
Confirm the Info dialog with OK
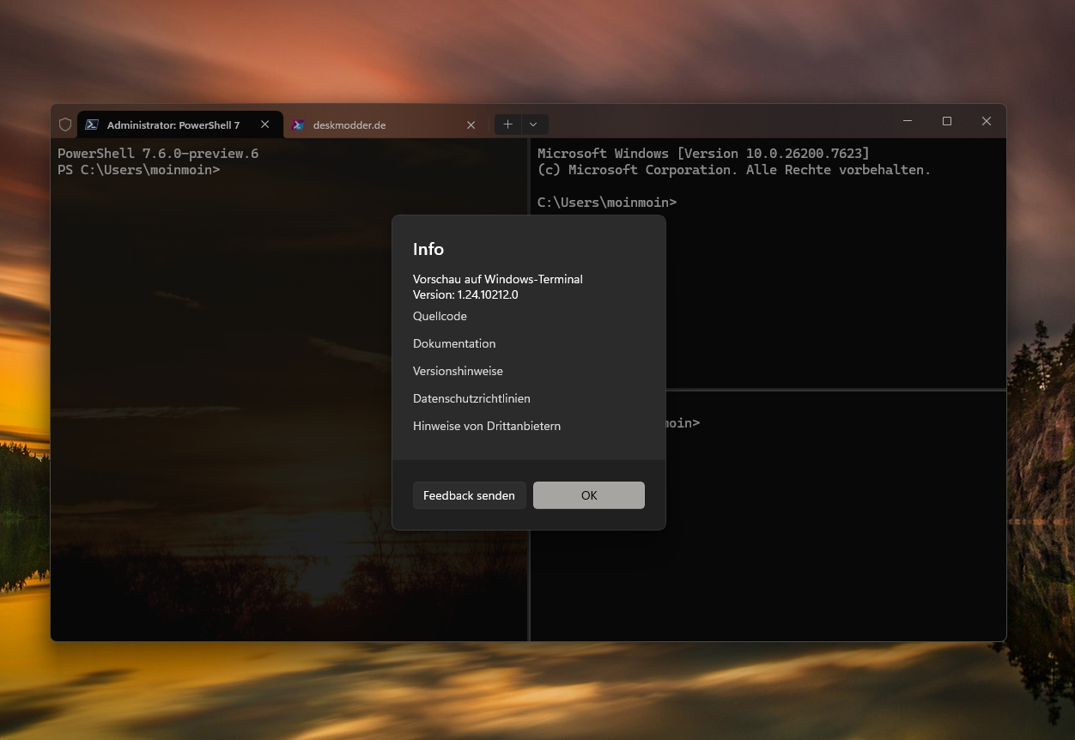[588, 495]
